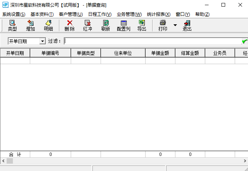This screenshot has height=171, width=248.
Task: Click the 删除 (delete) red X icon
Action: click(x=70, y=25)
